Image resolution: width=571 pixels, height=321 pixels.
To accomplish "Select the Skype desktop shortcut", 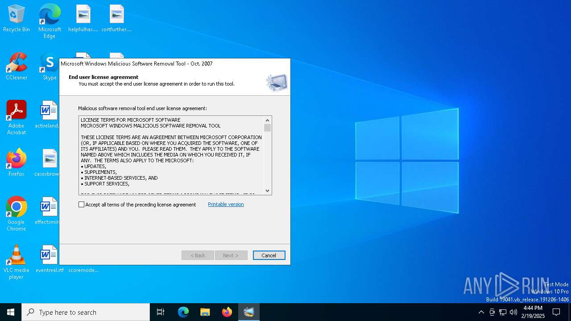I will click(50, 66).
